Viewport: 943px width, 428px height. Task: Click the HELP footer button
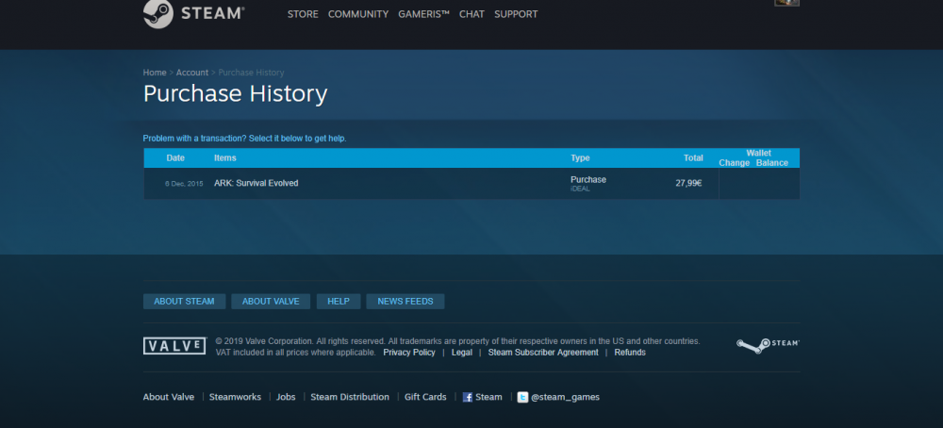click(339, 301)
